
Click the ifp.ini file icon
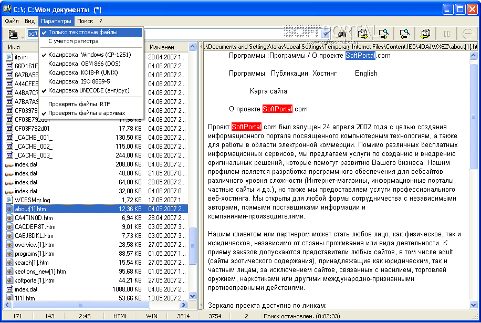(9, 57)
